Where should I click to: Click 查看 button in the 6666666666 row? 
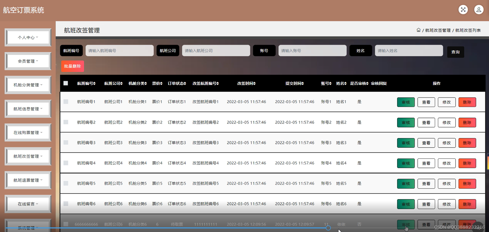tap(426, 225)
